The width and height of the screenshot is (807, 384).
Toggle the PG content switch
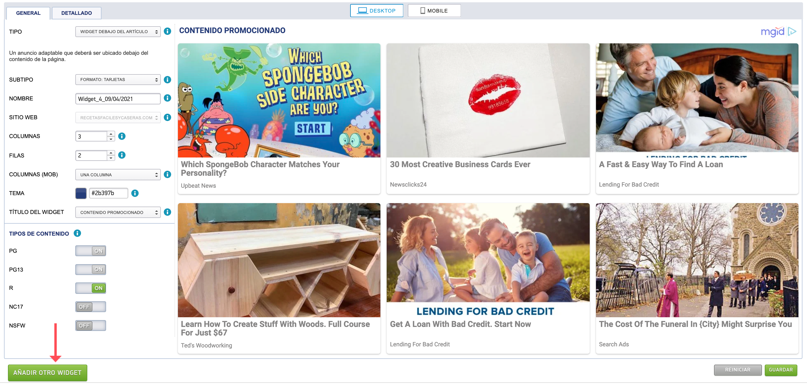pos(90,251)
